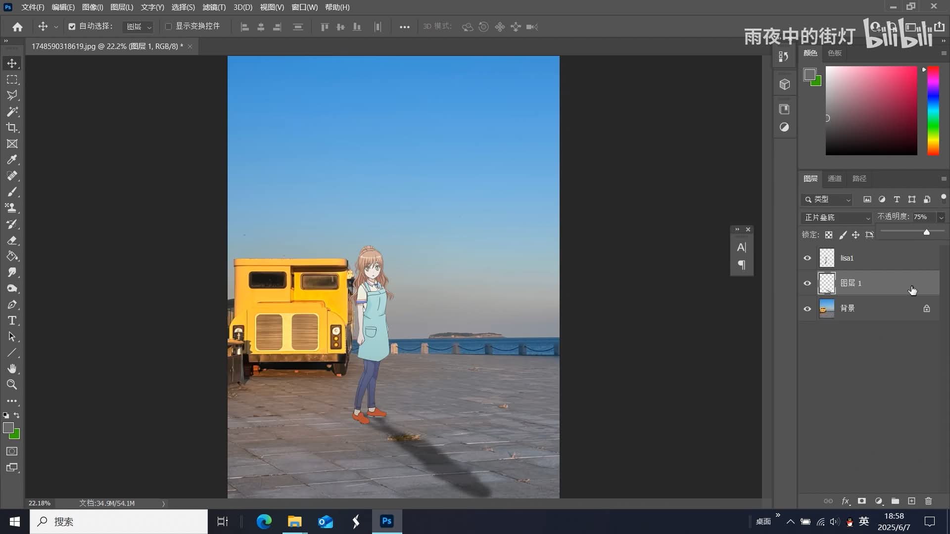Select the Horizontal Type tool
Viewport: 950px width, 534px height.
[12, 320]
